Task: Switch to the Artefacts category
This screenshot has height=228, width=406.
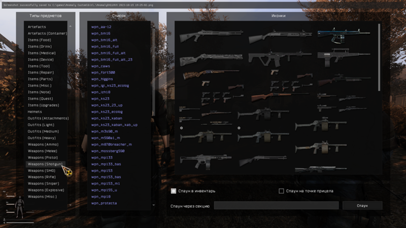Action: click(x=38, y=26)
